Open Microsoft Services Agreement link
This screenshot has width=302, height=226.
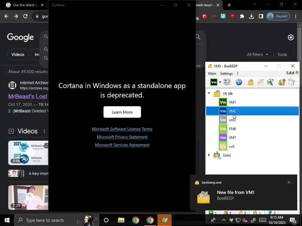122,145
